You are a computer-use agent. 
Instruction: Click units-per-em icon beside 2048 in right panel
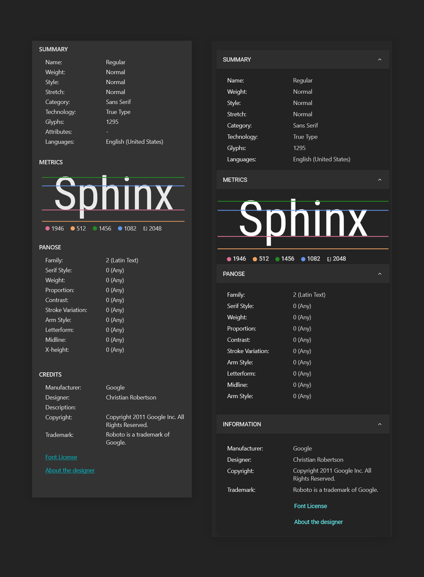pyautogui.click(x=329, y=259)
